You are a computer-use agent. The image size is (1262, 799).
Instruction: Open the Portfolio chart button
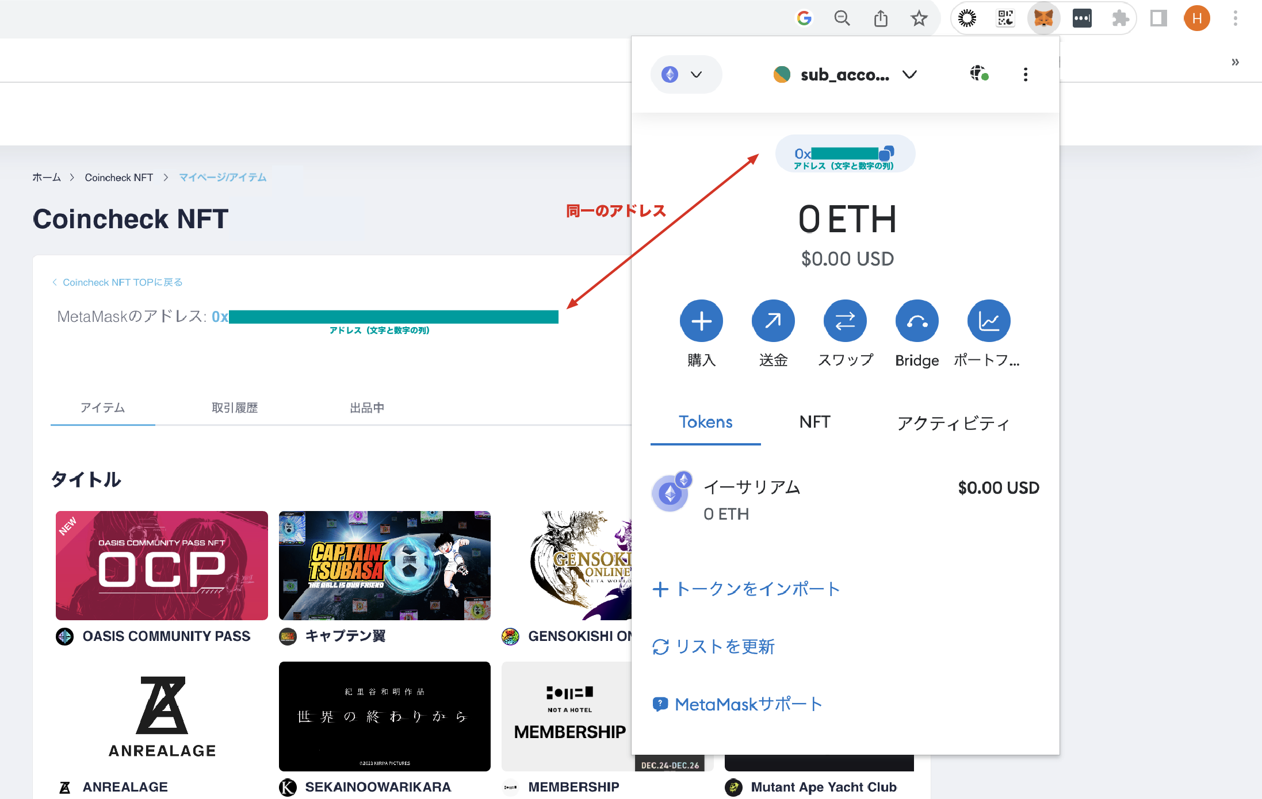coord(988,321)
